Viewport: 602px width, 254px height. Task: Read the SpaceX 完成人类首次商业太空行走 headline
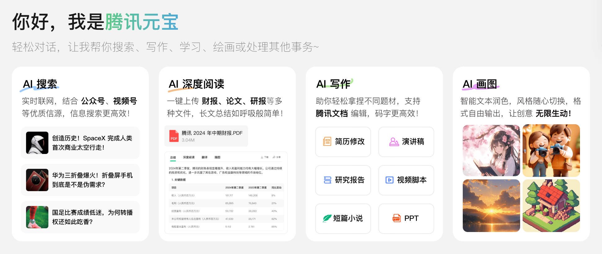pos(92,143)
